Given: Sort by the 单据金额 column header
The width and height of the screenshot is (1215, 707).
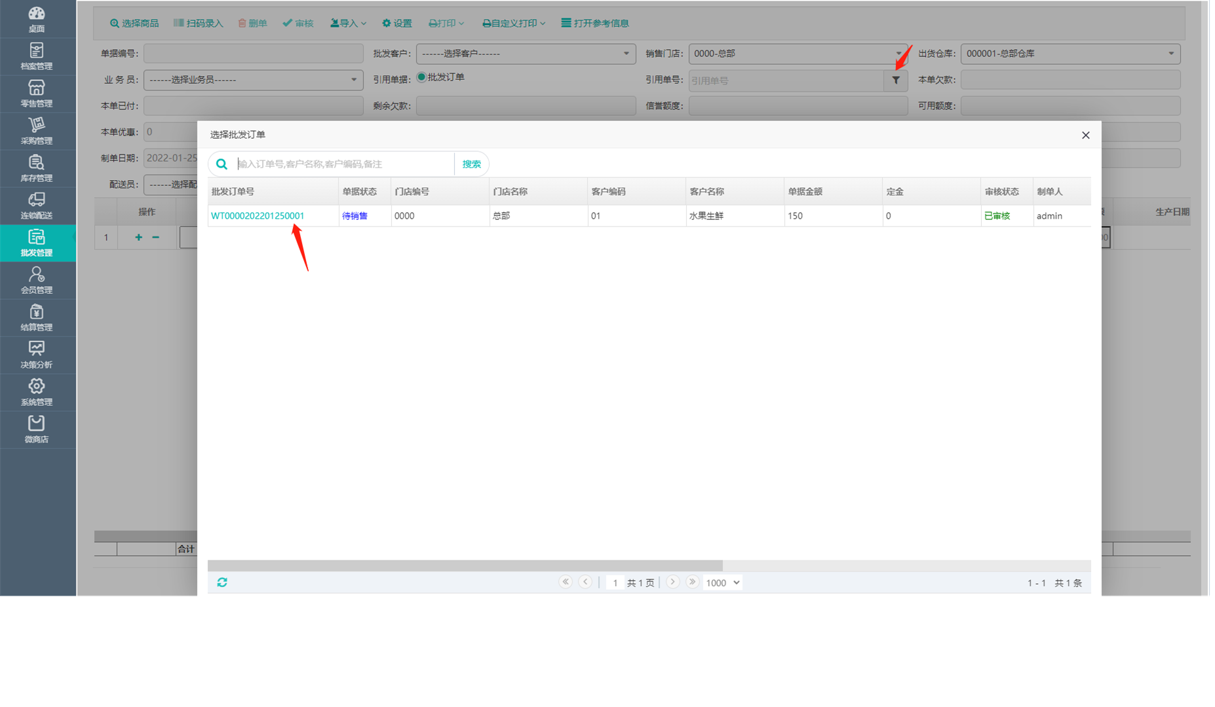Looking at the screenshot, I should click(x=833, y=192).
